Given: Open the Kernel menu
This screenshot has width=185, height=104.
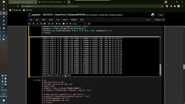Looking at the screenshot, I should click(65, 20).
